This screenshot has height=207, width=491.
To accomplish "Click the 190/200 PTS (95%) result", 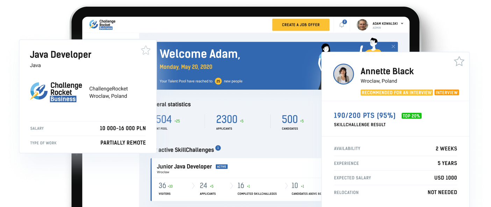I will [365, 116].
